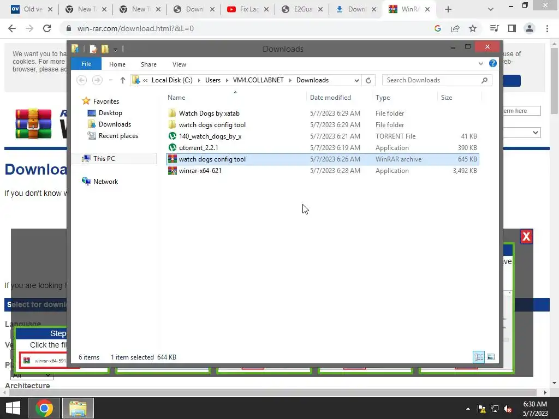This screenshot has height=419, width=559.
Task: Select VM4.COLLABNET in the address path
Action: pyautogui.click(x=258, y=80)
